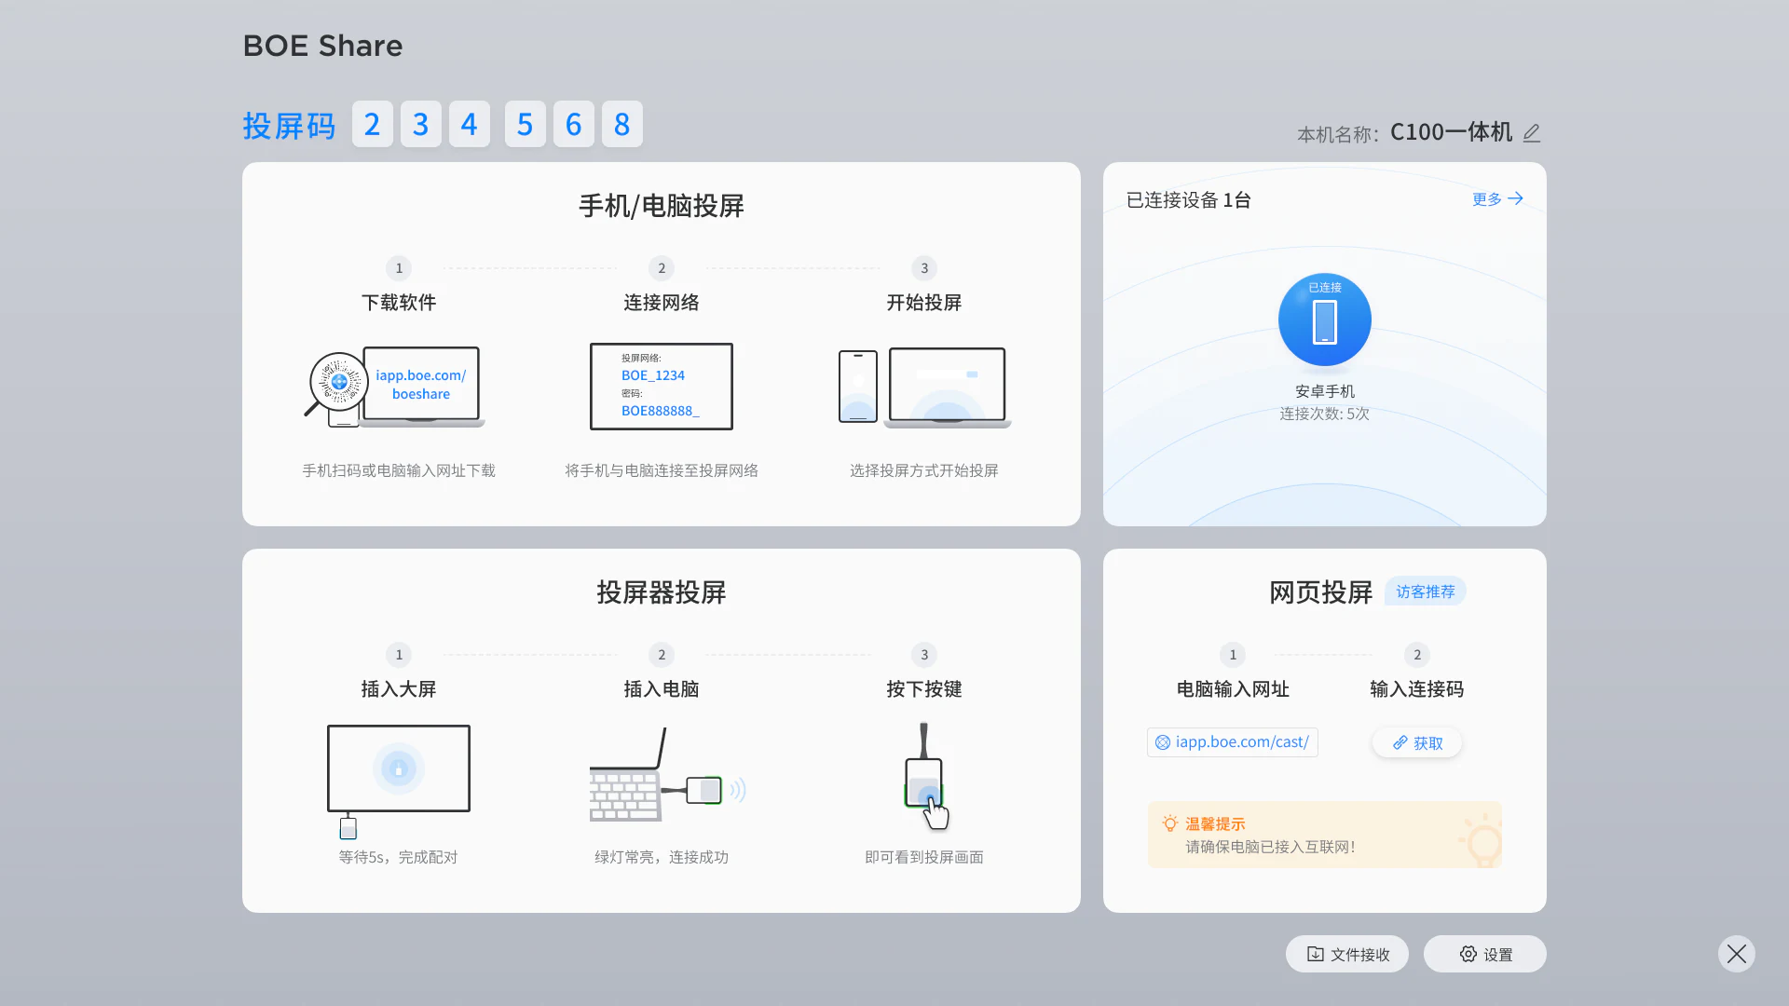Click the 开始投屏 step title

924,303
